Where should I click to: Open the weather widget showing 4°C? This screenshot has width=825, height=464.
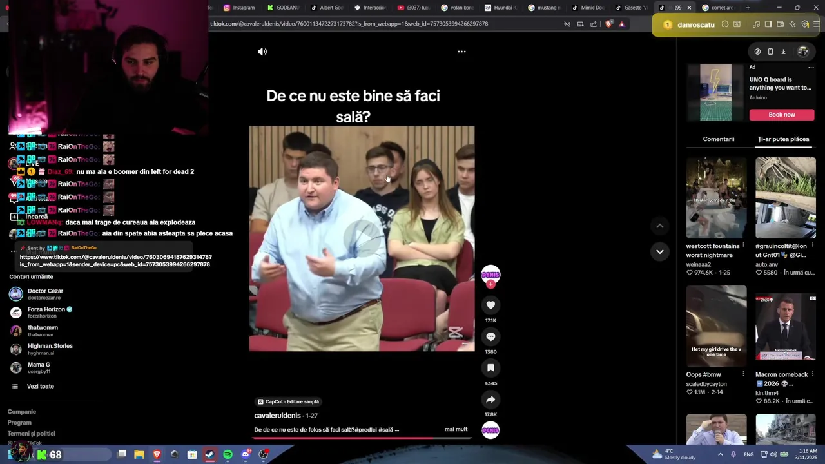coord(674,454)
